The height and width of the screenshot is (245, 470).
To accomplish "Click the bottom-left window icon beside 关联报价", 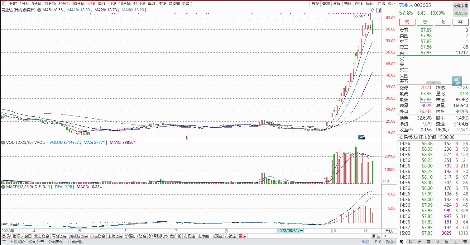I will point(4,242).
